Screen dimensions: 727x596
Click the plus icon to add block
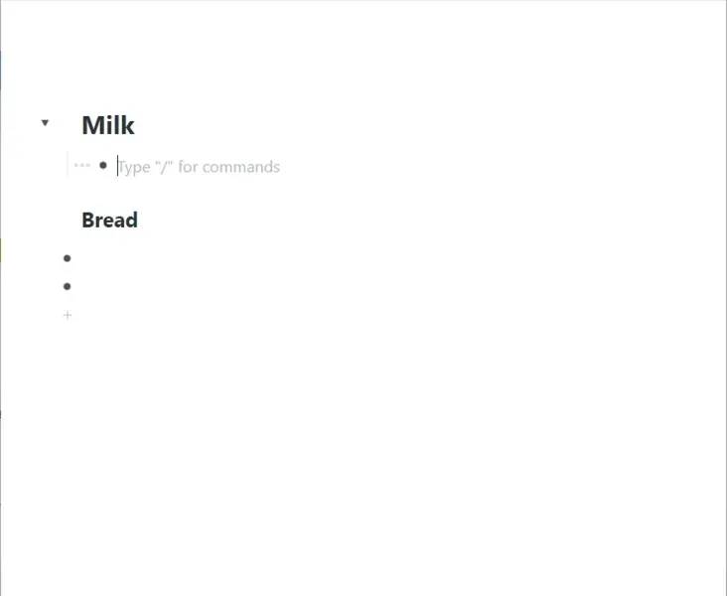click(x=68, y=316)
